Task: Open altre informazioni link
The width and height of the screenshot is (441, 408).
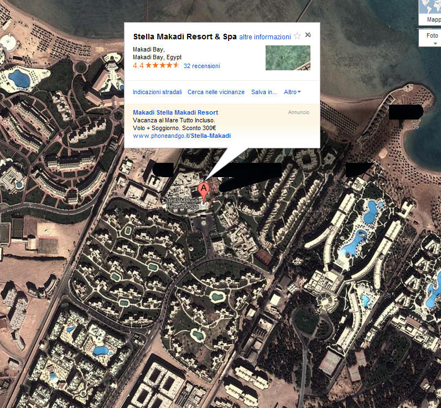Action: [265, 37]
